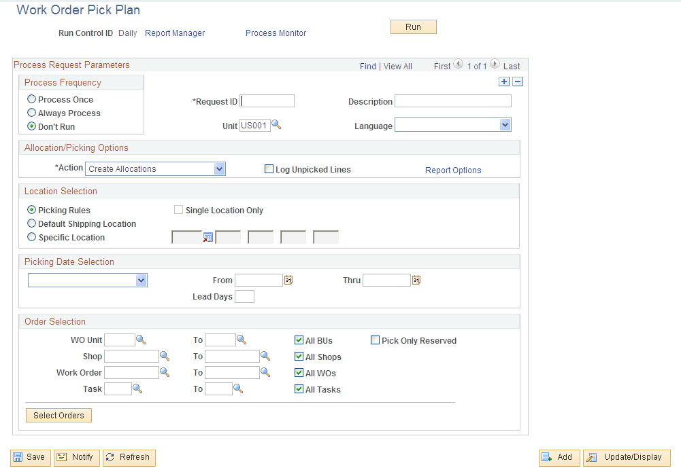Click the Run button
This screenshot has height=470, width=681.
[413, 26]
